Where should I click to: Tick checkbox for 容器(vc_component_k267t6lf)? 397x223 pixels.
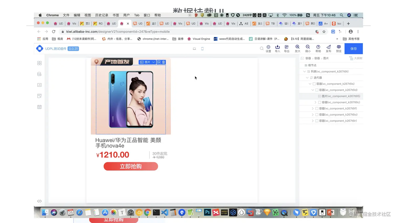(317, 108)
